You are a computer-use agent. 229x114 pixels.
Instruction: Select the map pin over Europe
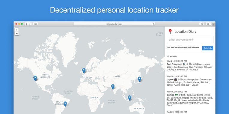click(84, 70)
